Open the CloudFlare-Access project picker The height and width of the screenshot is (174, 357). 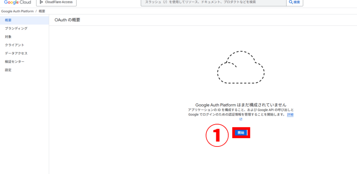coord(56,2)
